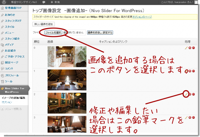Click the red minus icon for row 3
This screenshot has height=137, width=200.
194,118
